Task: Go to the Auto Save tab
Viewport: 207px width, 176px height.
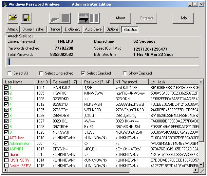Action: (x=93, y=29)
